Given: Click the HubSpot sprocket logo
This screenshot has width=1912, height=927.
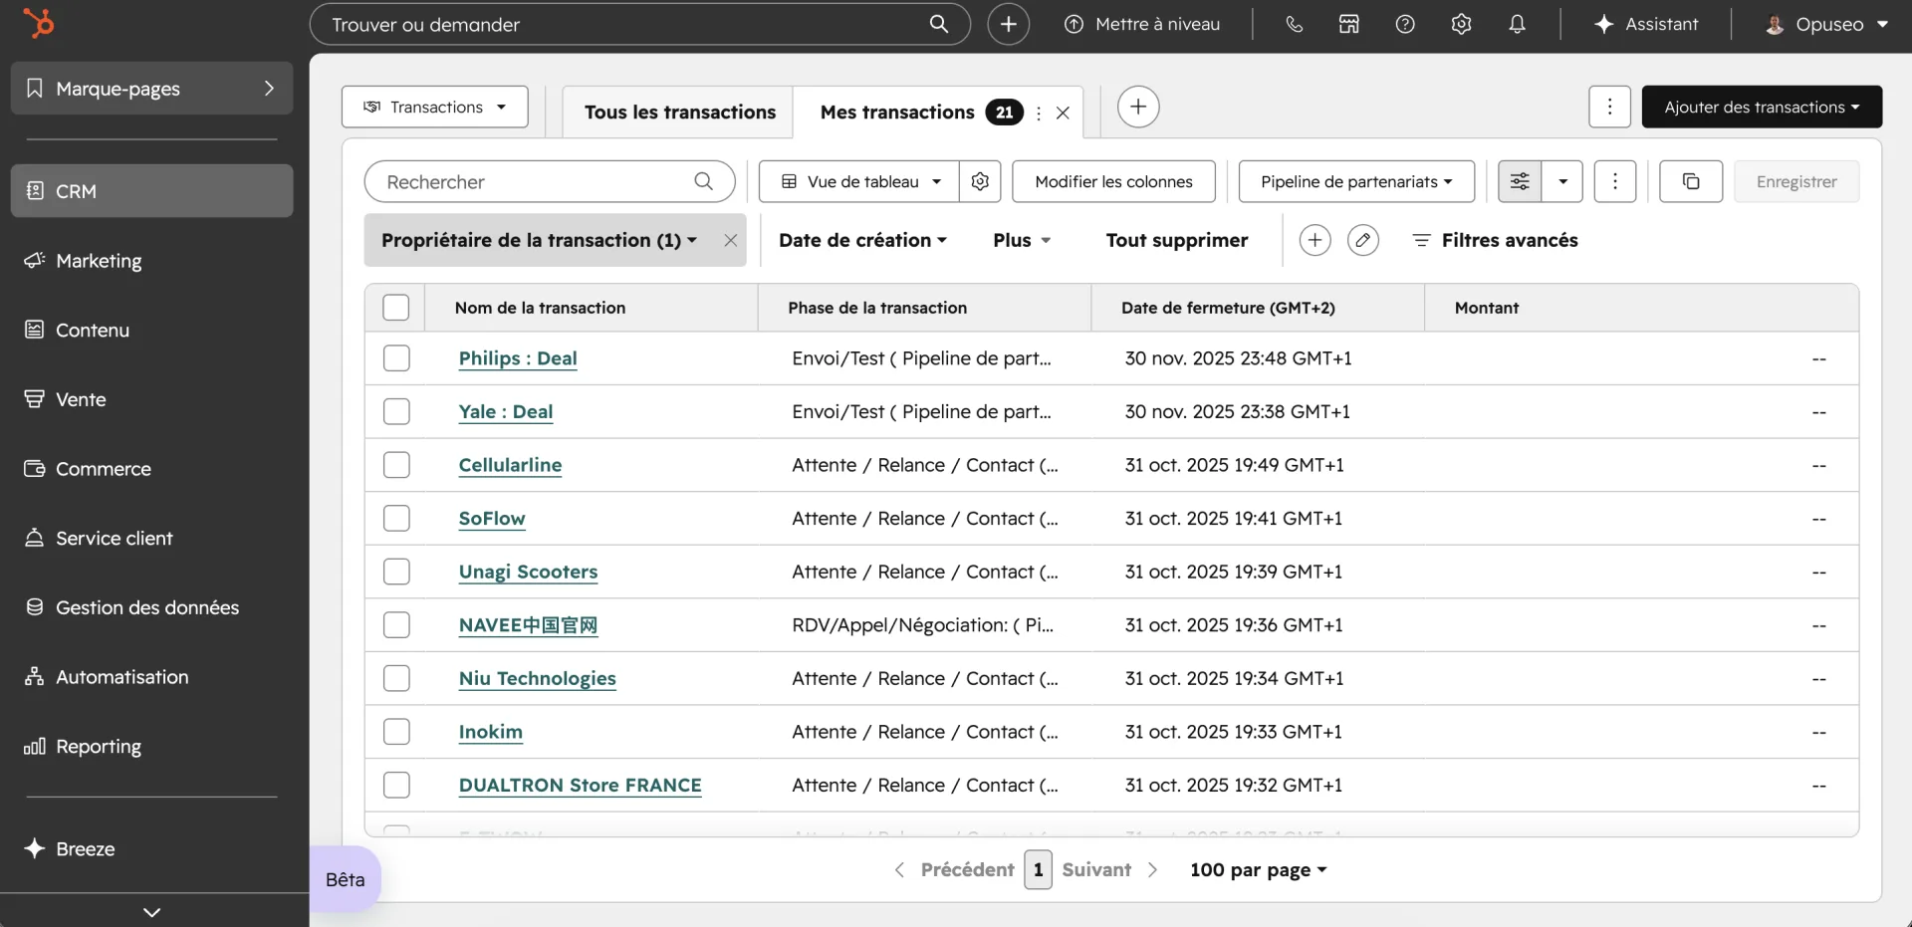Looking at the screenshot, I should click(x=40, y=23).
